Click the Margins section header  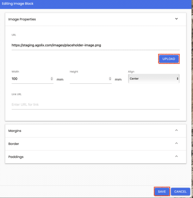96,131
